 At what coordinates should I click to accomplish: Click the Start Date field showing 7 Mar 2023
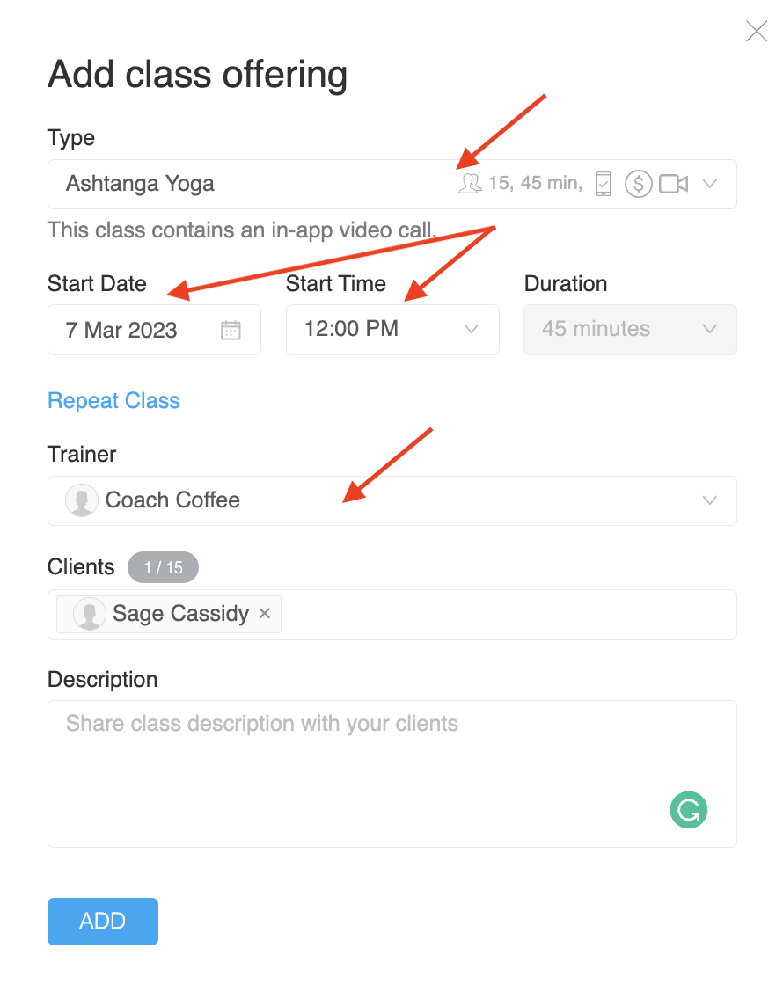(x=155, y=330)
